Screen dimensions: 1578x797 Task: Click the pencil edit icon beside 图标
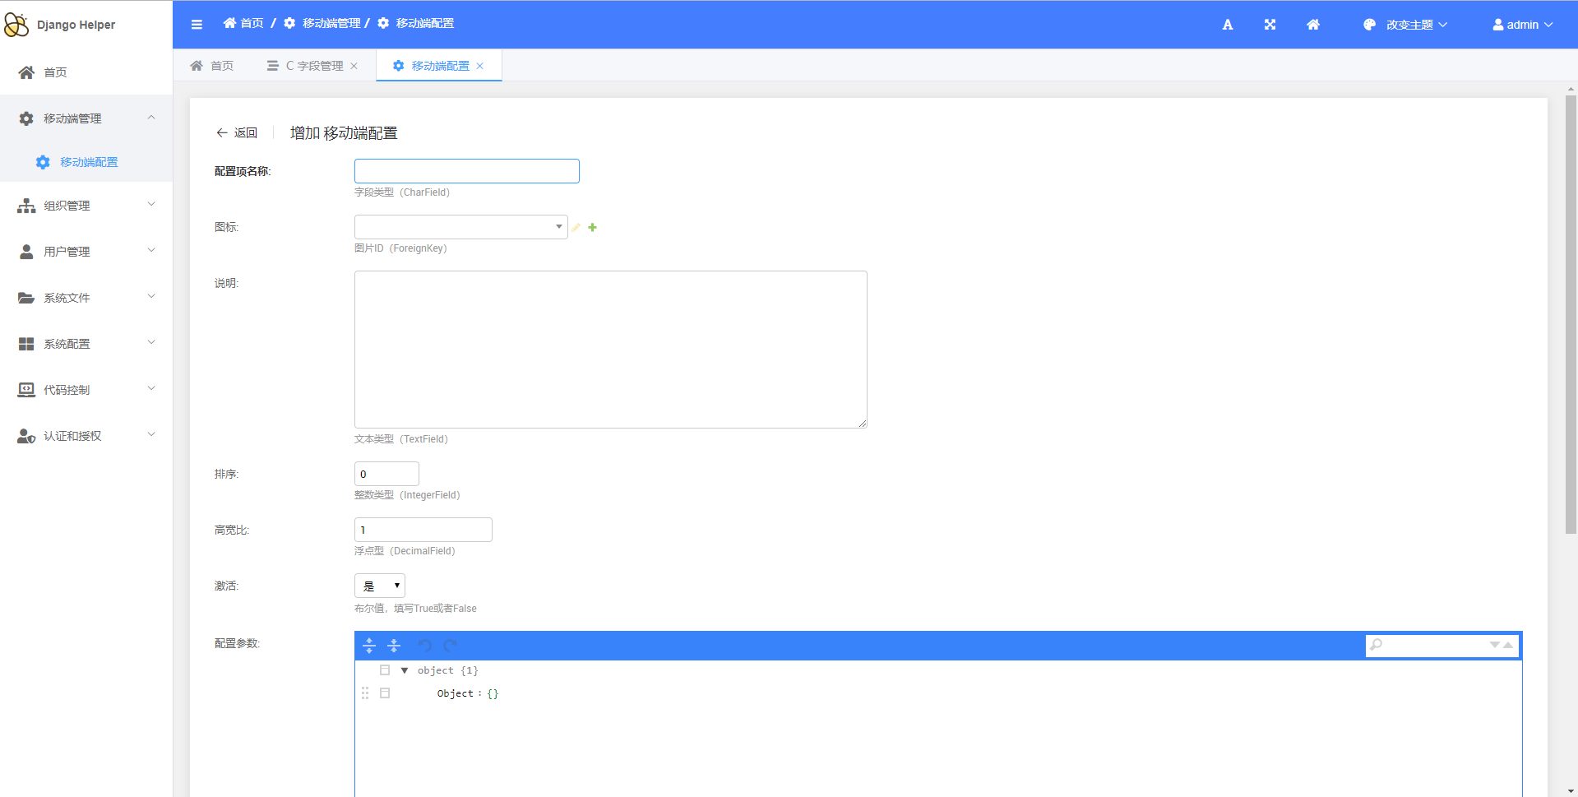click(x=576, y=228)
